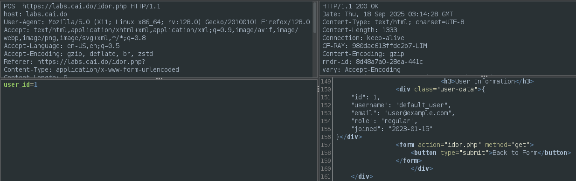Click the Accept-Language request header
The image size is (576, 181).
click(x=62, y=46)
